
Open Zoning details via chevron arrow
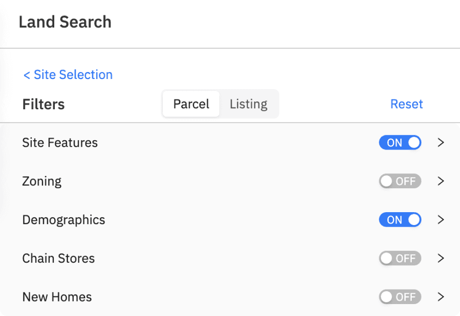440,181
